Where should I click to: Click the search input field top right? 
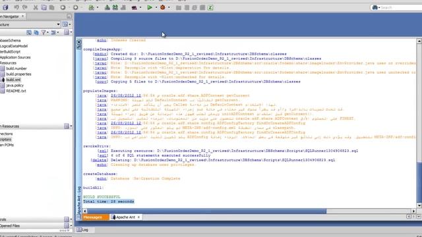[401, 7]
